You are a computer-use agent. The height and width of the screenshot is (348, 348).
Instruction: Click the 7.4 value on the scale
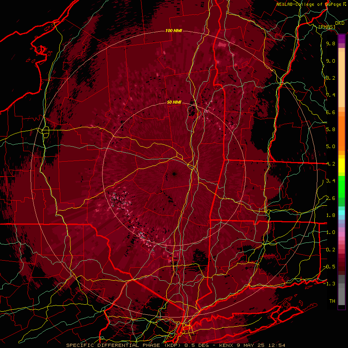coord(331,95)
